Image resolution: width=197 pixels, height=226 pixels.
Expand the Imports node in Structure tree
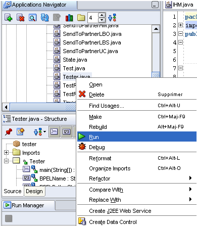6,153
